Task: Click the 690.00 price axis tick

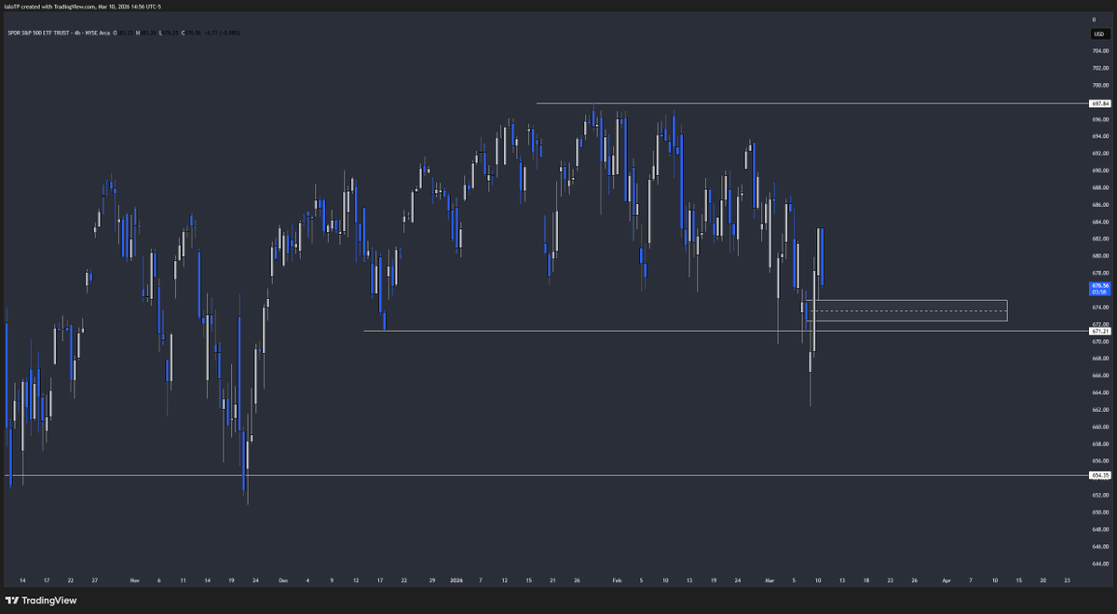Action: [x=1100, y=171]
